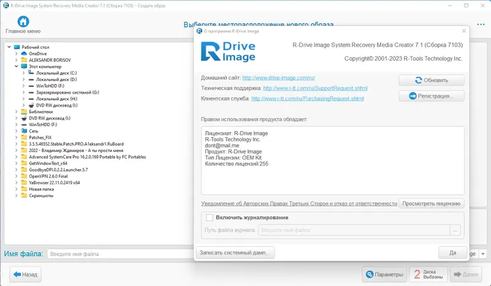Click the Новая папка folder icon
The image size is (491, 286).
(24, 189)
